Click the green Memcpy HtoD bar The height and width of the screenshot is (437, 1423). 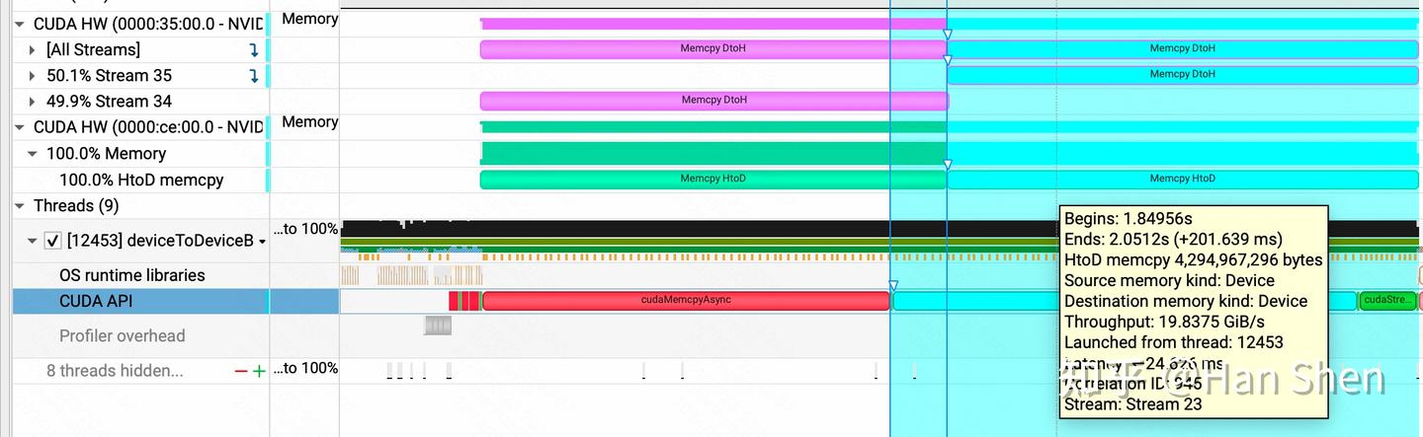pyautogui.click(x=713, y=179)
